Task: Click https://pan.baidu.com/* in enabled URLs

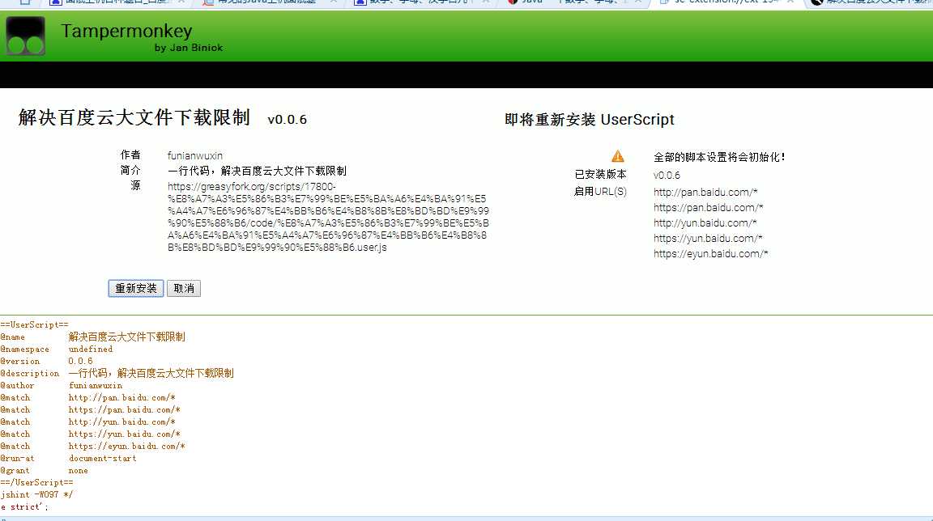Action: (x=708, y=207)
